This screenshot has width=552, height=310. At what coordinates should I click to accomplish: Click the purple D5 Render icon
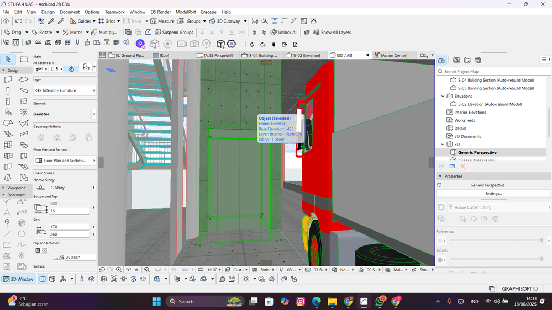pyautogui.click(x=140, y=44)
